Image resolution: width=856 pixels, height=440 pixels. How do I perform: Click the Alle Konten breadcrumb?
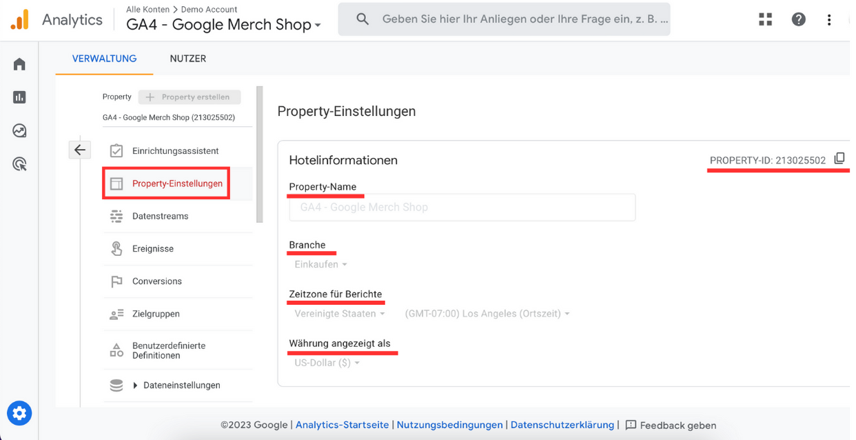pyautogui.click(x=147, y=10)
